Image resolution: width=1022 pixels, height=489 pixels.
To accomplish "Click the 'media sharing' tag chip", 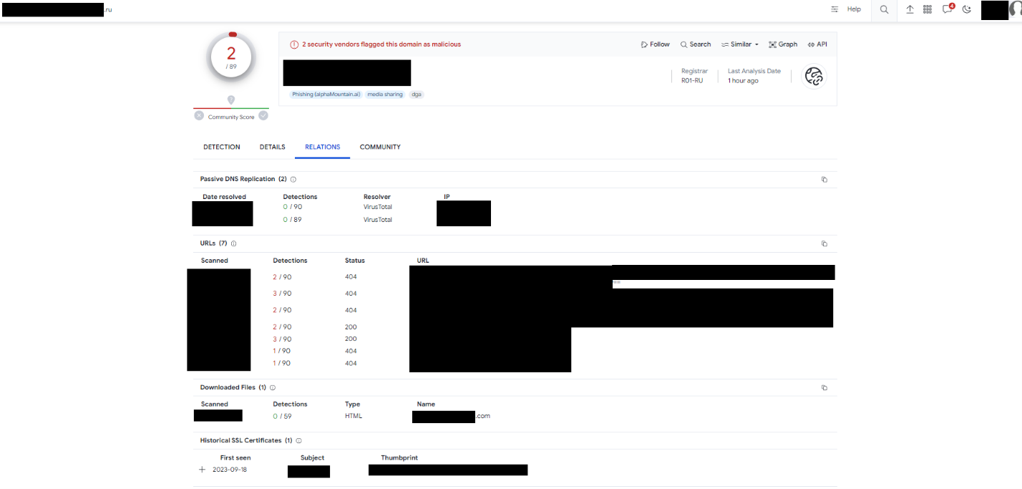I will 385,95.
